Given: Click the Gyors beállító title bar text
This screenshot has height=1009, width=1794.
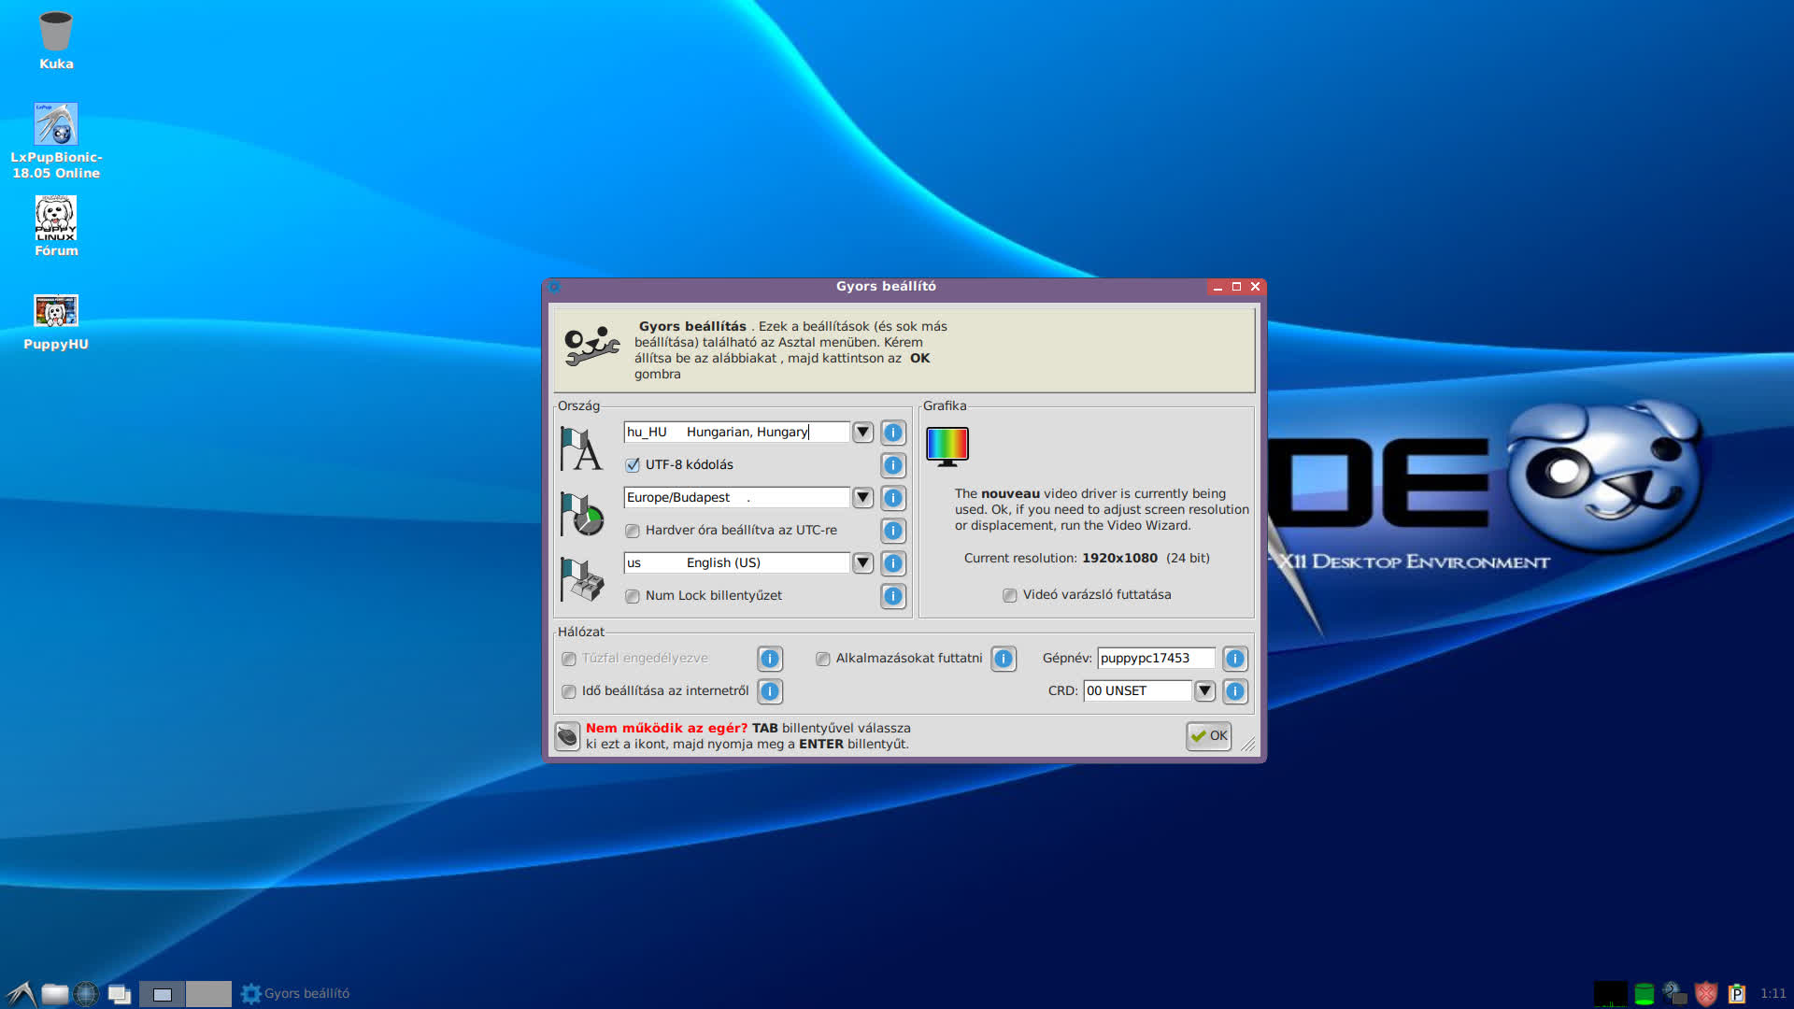Looking at the screenshot, I should (886, 287).
